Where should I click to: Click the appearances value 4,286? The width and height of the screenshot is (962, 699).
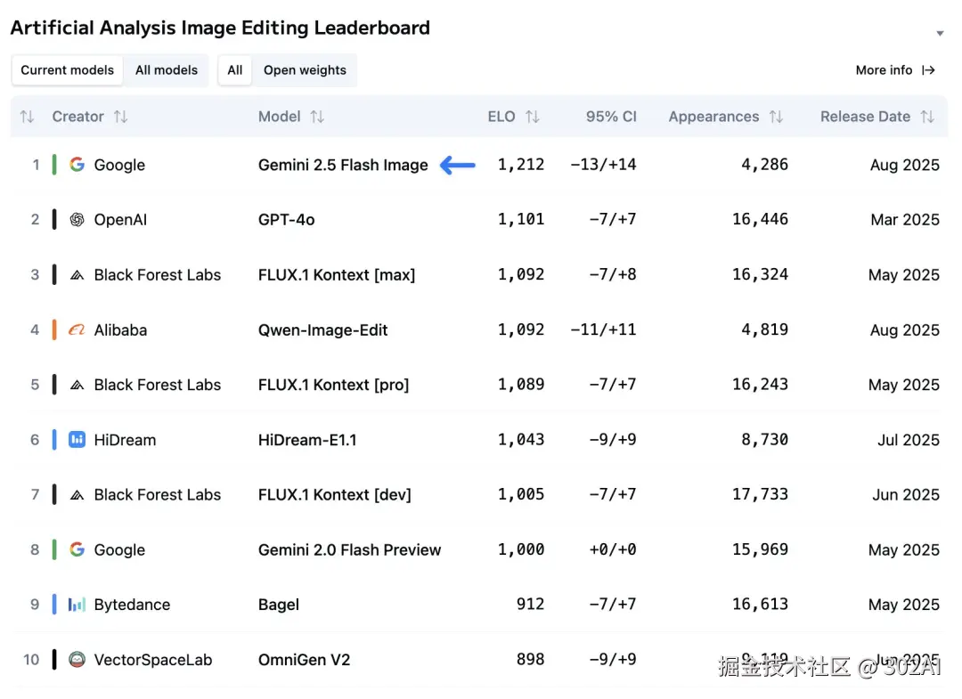tap(764, 165)
